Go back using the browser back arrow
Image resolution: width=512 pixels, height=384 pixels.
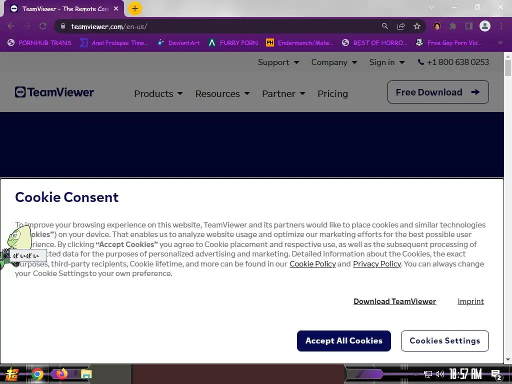point(11,26)
